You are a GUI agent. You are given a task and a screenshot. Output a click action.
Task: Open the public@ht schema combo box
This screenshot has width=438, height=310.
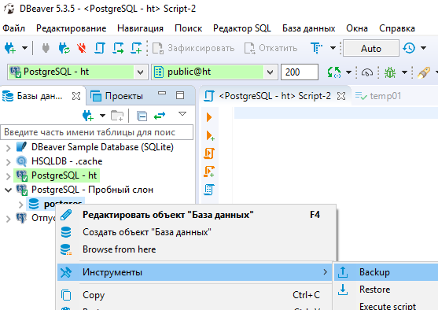click(x=215, y=72)
